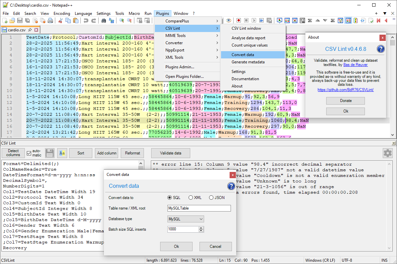This screenshot has height=264, width=397.
Task: Click the Save all toolbar icon
Action: pyautogui.click(x=27, y=20)
